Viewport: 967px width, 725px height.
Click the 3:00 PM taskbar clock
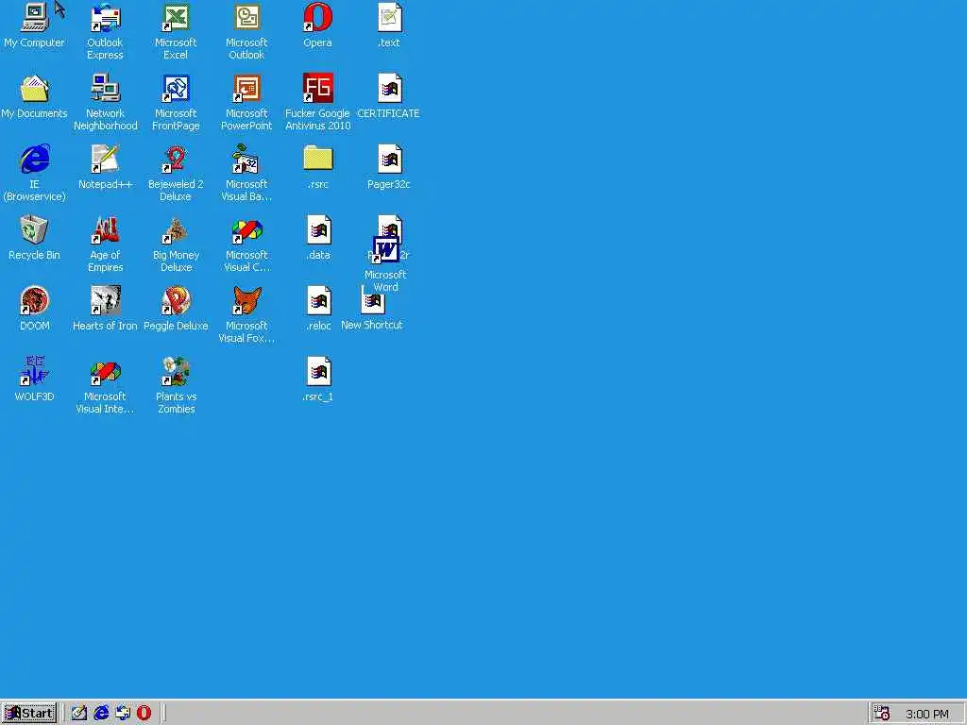[x=927, y=714]
